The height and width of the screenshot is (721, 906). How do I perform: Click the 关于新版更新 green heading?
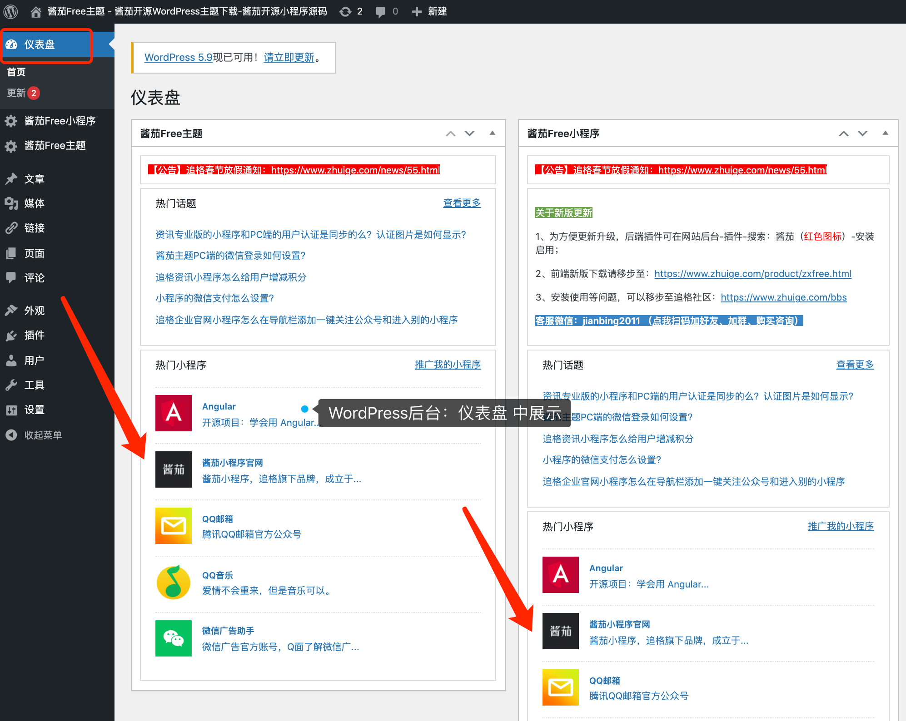(x=564, y=212)
